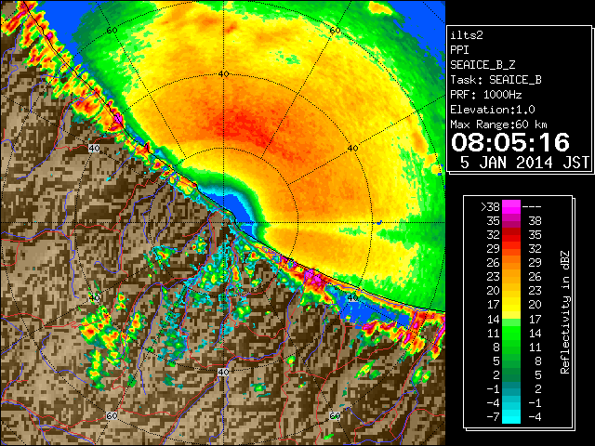
Task: Pick the magenta swatch beside ">38"
Action: pos(511,207)
